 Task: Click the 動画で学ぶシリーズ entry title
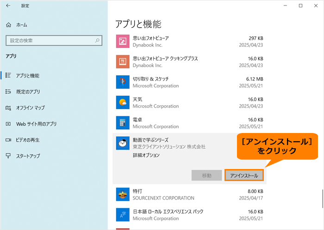click(x=150, y=140)
